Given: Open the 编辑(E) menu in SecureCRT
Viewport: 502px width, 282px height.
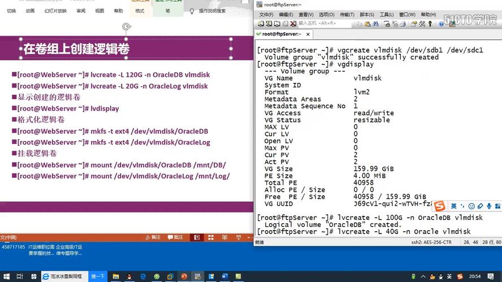Looking at the screenshot, I should tap(285, 14).
